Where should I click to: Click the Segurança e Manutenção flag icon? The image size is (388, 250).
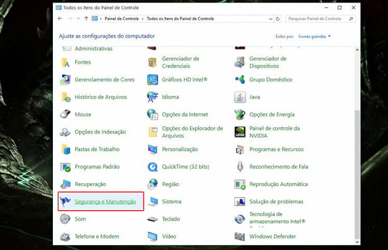point(66,201)
